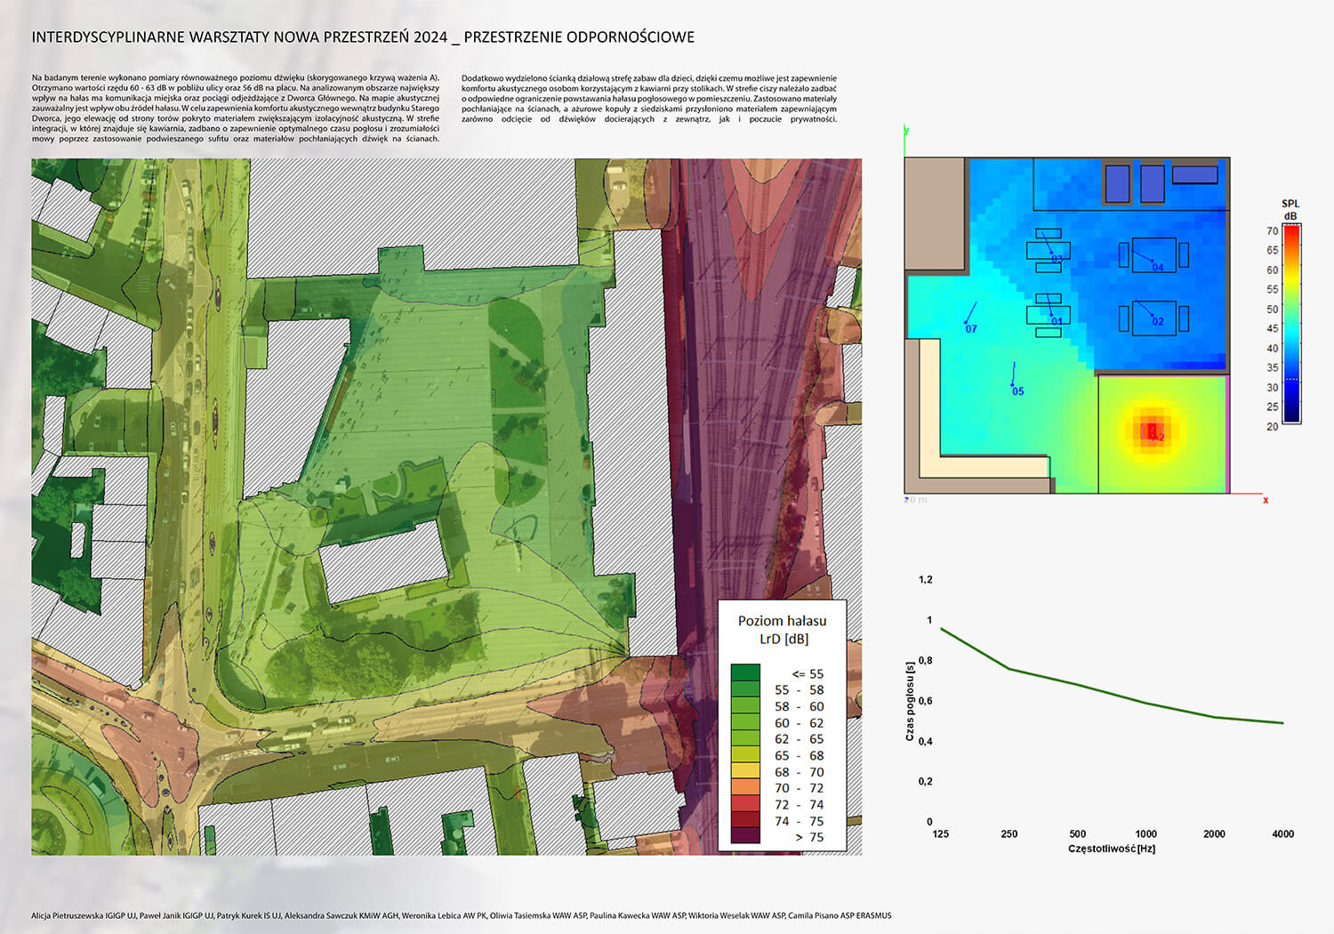Click the 'Poziom hałasu LrD [dB]' legend title
This screenshot has width=1334, height=934.
[782, 630]
